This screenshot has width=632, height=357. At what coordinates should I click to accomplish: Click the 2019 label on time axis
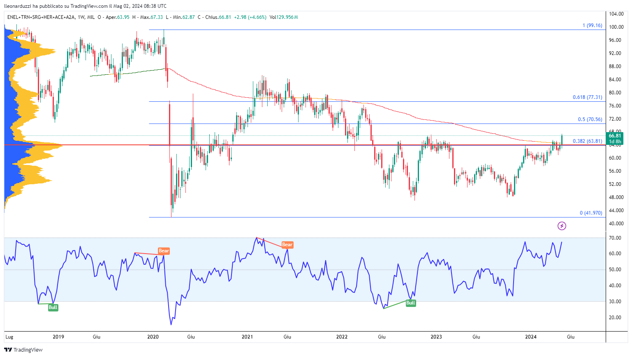tap(58, 337)
